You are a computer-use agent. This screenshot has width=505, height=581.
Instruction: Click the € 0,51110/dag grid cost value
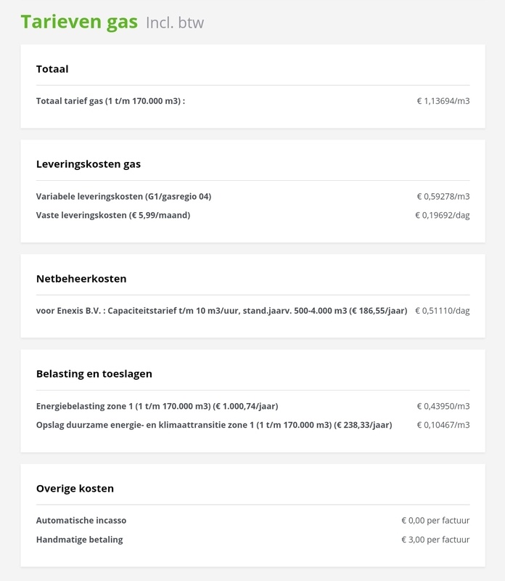[x=442, y=310]
